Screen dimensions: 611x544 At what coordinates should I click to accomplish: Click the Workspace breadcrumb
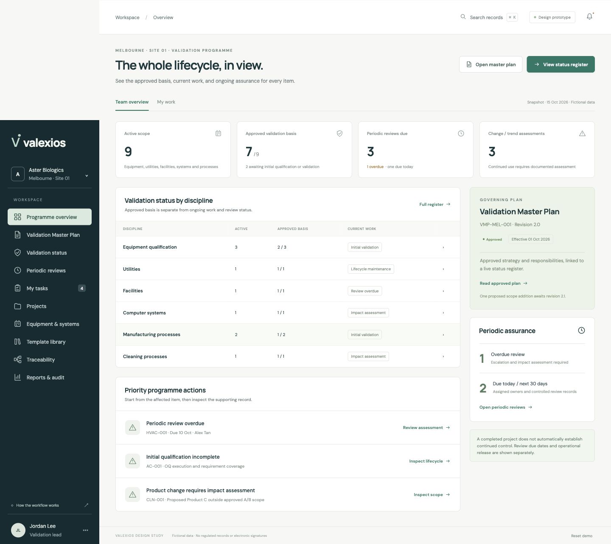coord(127,17)
